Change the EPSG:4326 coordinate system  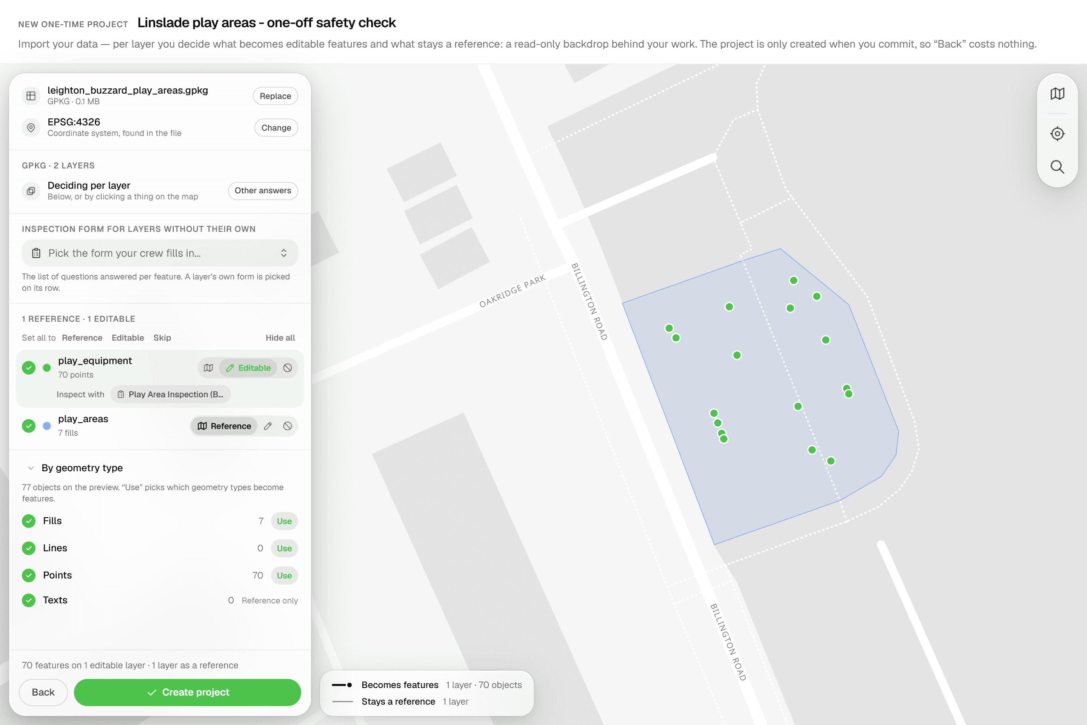tap(276, 128)
